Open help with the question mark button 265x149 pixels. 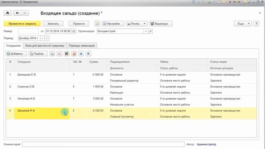click(x=256, y=24)
